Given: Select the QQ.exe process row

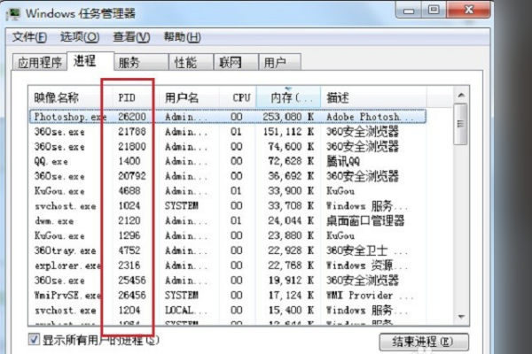Looking at the screenshot, I should click(x=227, y=161).
